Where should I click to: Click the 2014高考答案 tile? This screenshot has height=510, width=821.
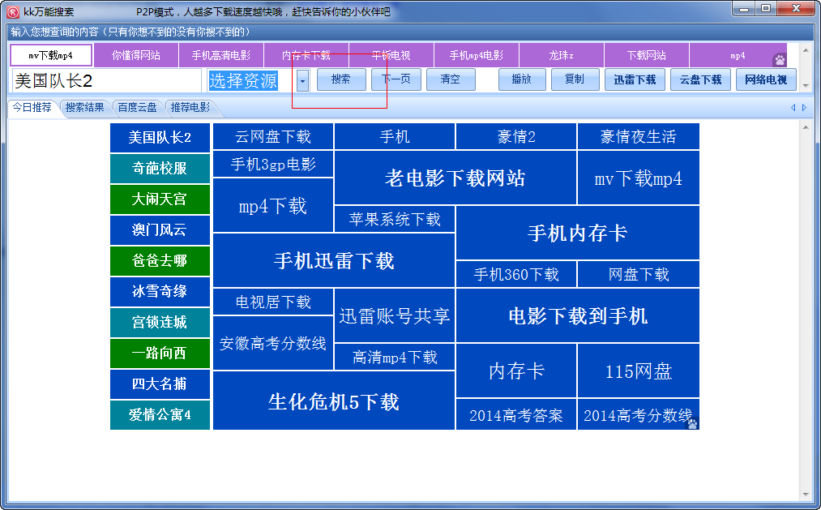(516, 414)
